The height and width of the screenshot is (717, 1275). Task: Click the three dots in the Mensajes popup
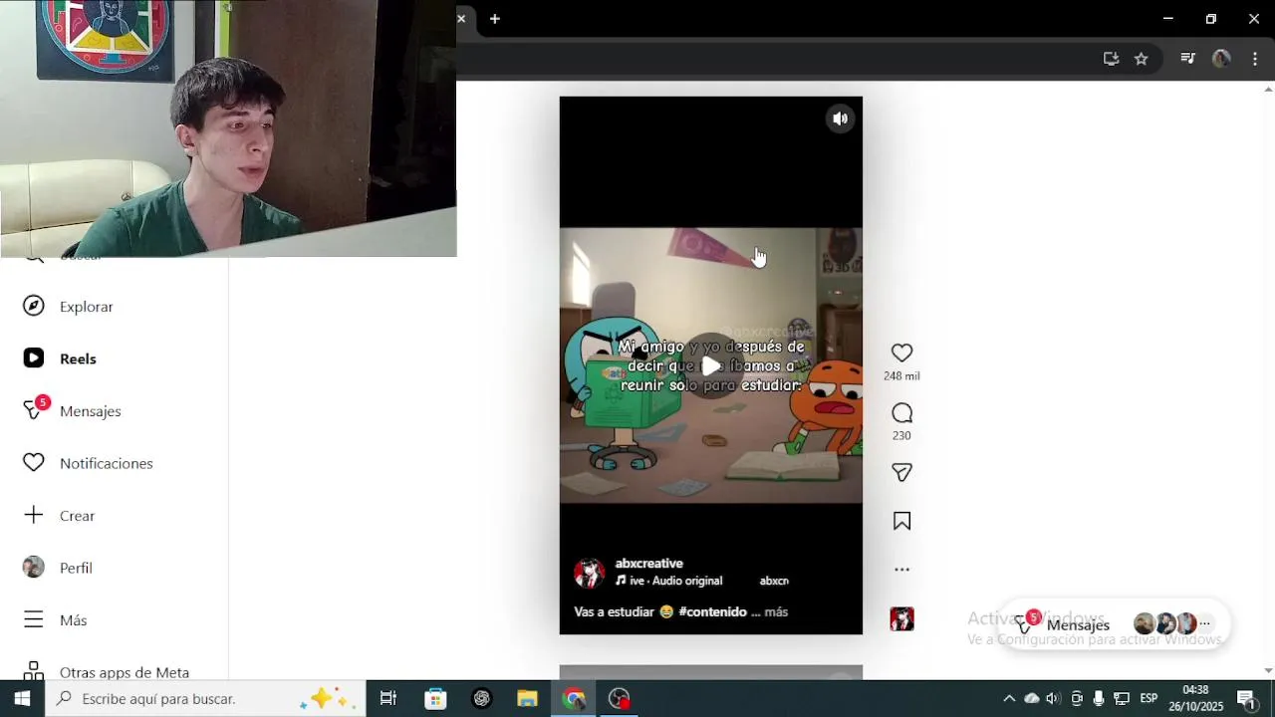tap(1204, 624)
